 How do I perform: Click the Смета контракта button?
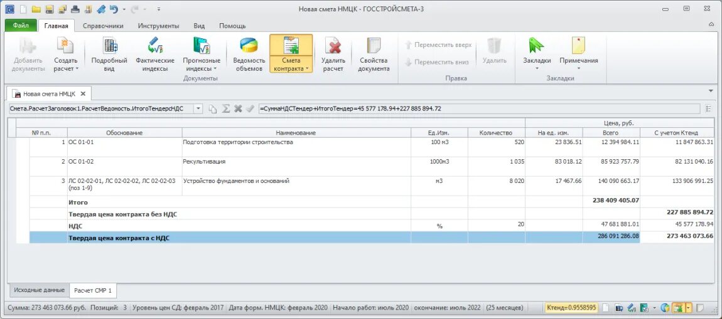(x=291, y=55)
